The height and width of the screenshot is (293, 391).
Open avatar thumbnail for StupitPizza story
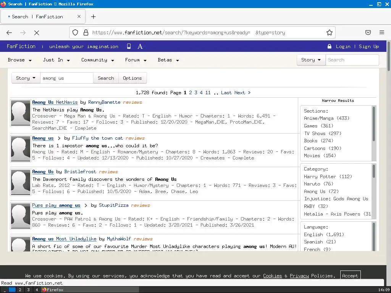(x=21, y=216)
